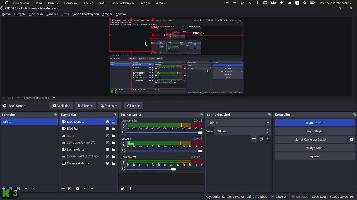This screenshot has width=357, height=200.
Task: Pop out the Sahneler dock
Action: tap(56, 115)
